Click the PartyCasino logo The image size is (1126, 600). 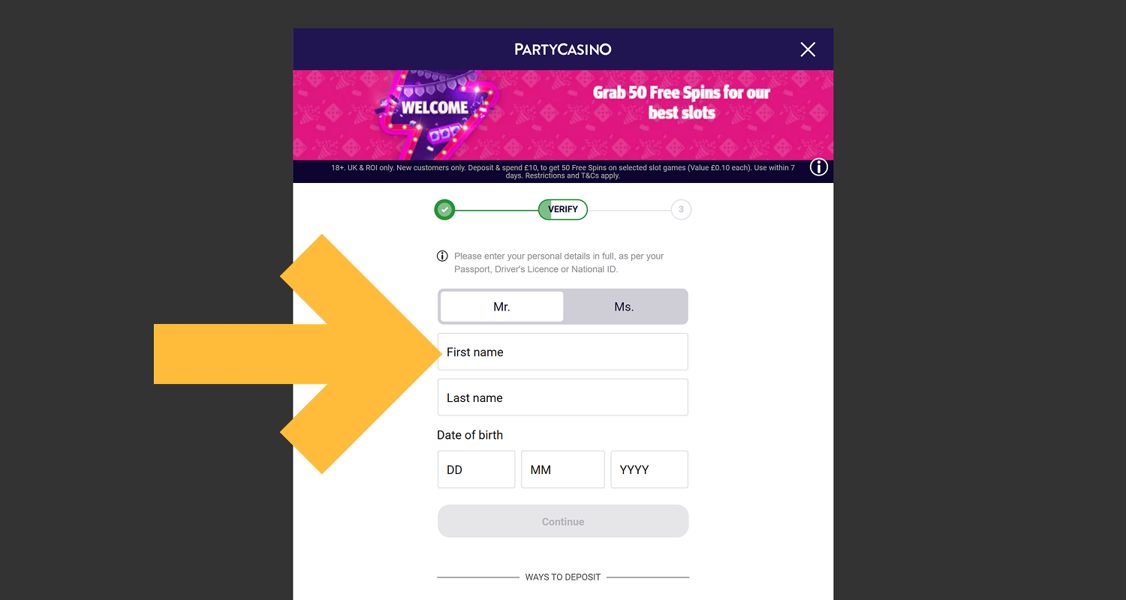[563, 49]
